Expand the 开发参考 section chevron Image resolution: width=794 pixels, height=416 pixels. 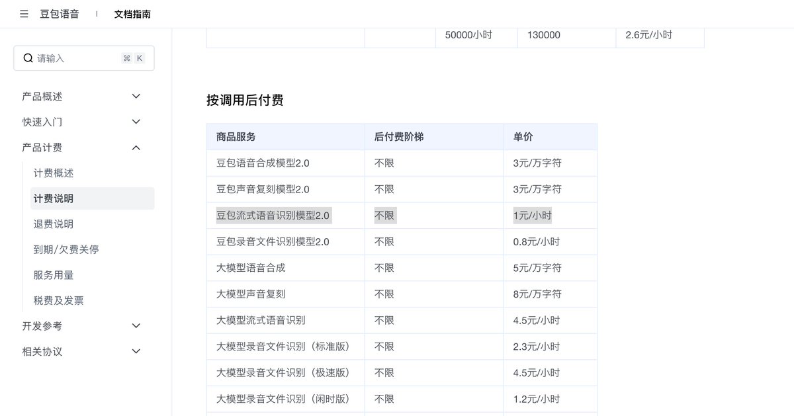[136, 326]
